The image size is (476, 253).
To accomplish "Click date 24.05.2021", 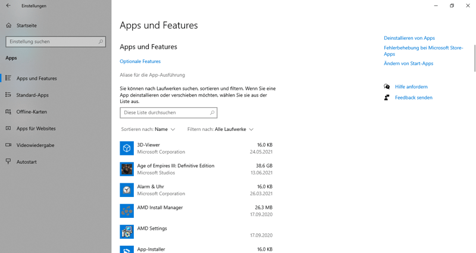I will pyautogui.click(x=261, y=152).
